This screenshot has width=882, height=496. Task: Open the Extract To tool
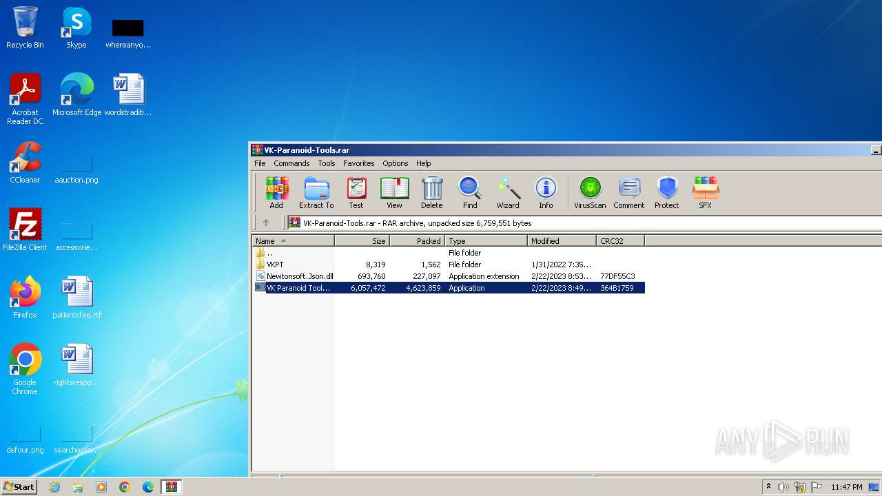click(x=316, y=192)
